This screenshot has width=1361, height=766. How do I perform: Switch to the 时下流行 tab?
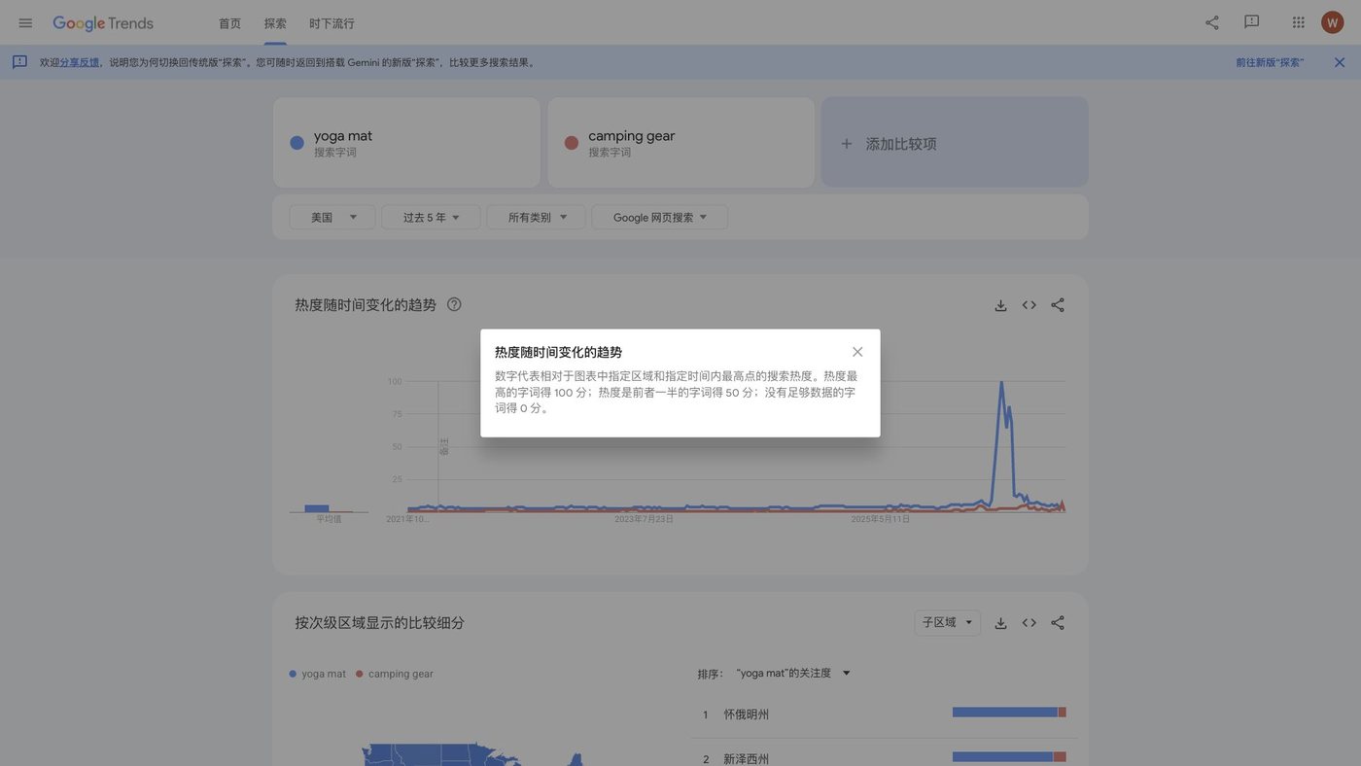click(x=332, y=23)
